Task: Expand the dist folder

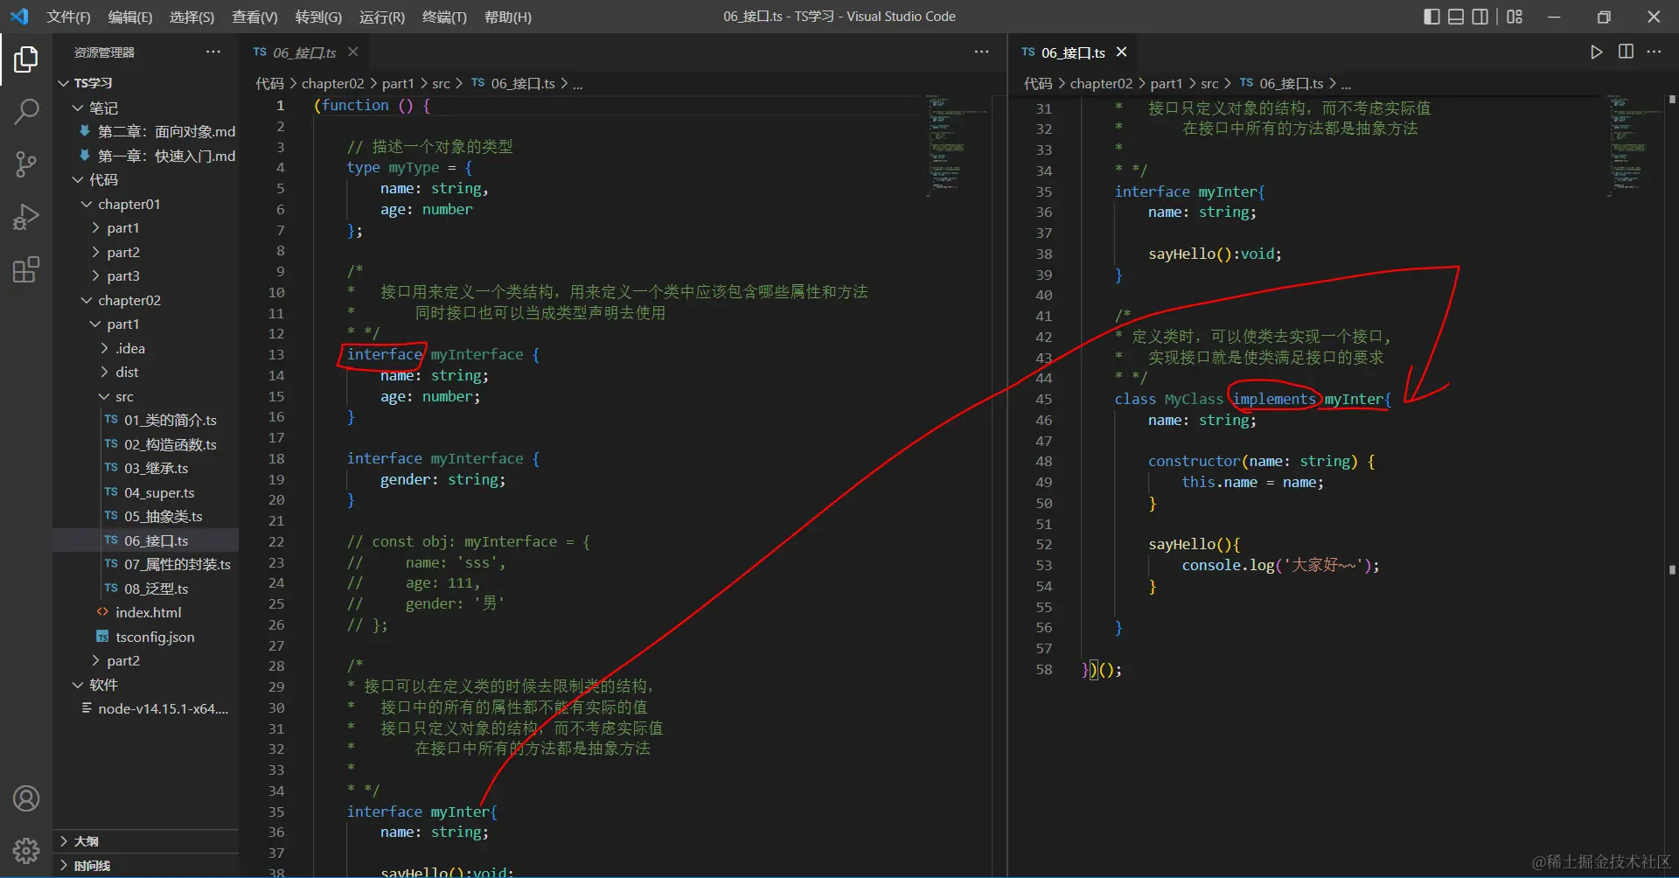Action: [145, 372]
